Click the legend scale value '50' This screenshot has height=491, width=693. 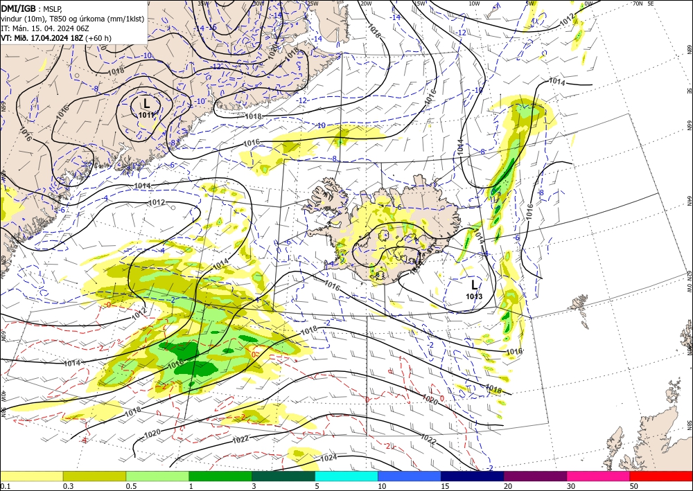[x=634, y=486]
